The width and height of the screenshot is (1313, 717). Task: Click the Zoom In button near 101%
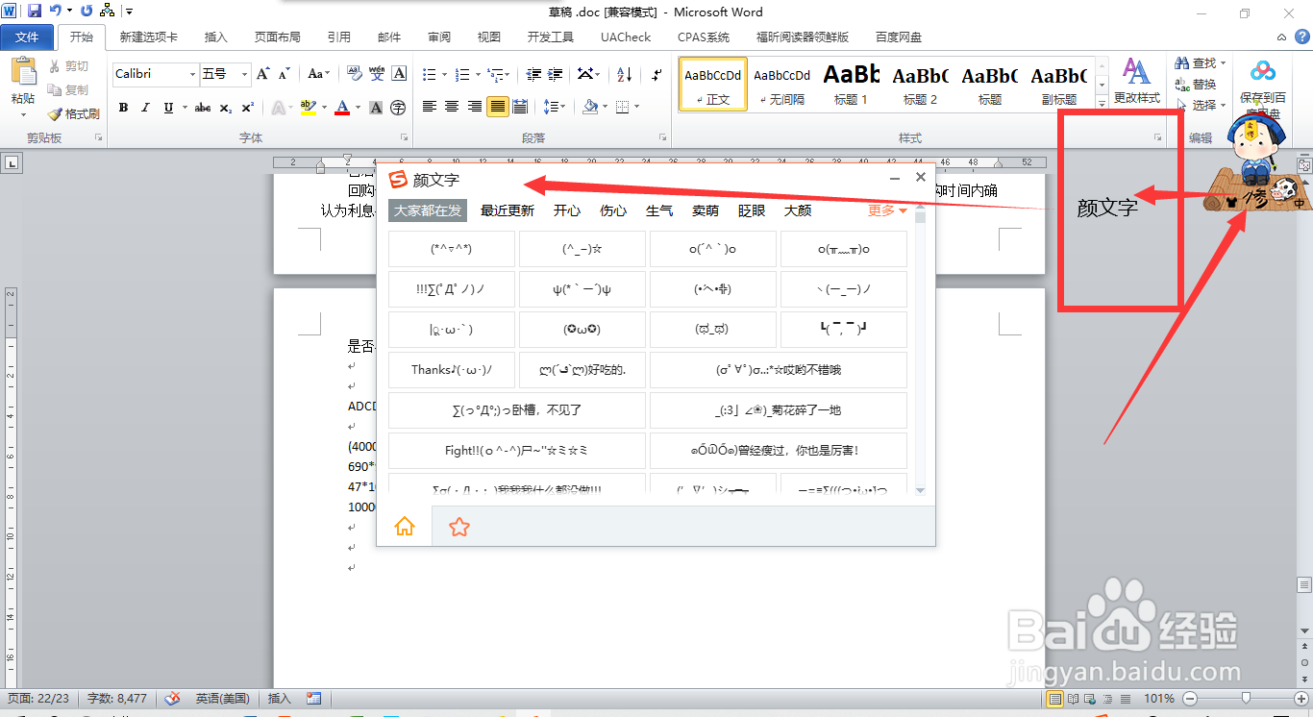pos(1301,699)
